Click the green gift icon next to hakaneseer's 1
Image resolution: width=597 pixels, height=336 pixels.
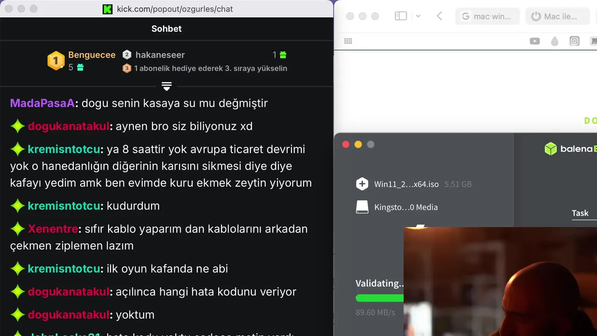[283, 55]
